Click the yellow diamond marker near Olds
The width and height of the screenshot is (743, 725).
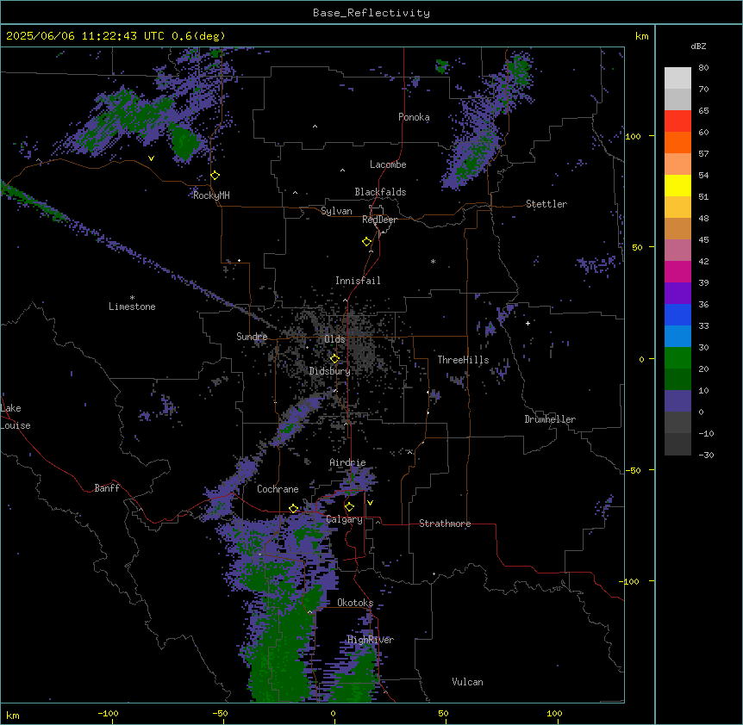(334, 358)
